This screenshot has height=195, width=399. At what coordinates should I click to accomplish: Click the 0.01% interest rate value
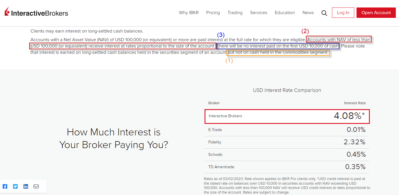pyautogui.click(x=356, y=130)
